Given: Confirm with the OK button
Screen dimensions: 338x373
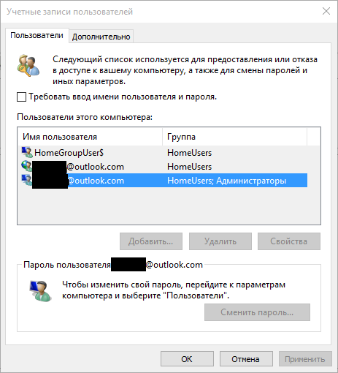Looking at the screenshot, I should tap(187, 359).
